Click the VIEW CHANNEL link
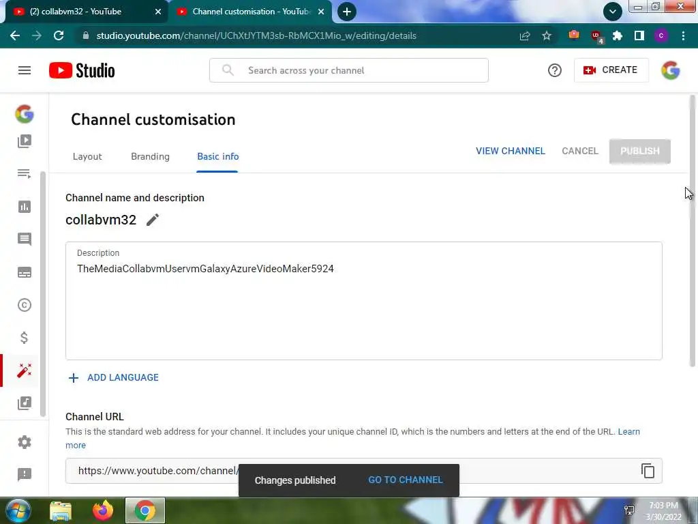698x524 pixels. tap(510, 151)
